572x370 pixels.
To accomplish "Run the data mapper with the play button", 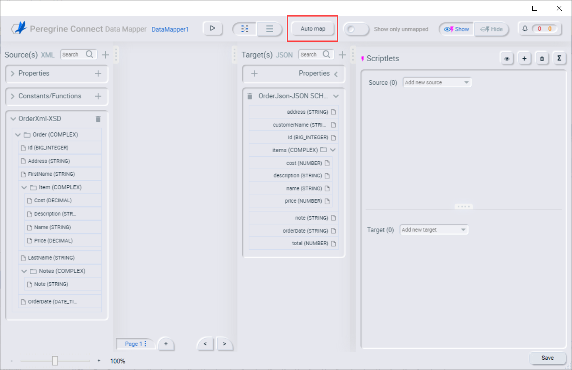I will tap(213, 29).
